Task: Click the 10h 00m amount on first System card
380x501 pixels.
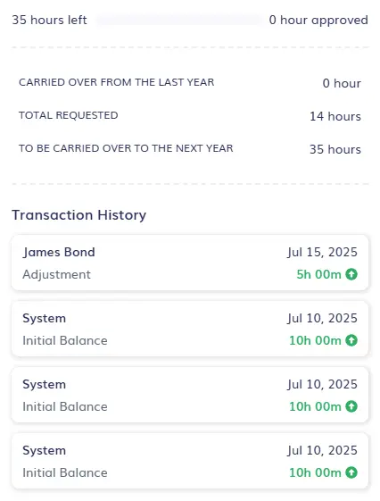Action: 315,340
